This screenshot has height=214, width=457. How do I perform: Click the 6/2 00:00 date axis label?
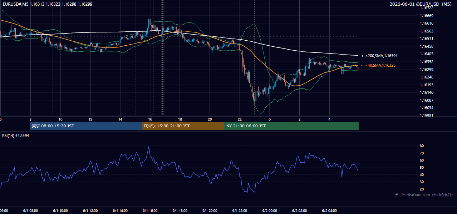(270, 211)
